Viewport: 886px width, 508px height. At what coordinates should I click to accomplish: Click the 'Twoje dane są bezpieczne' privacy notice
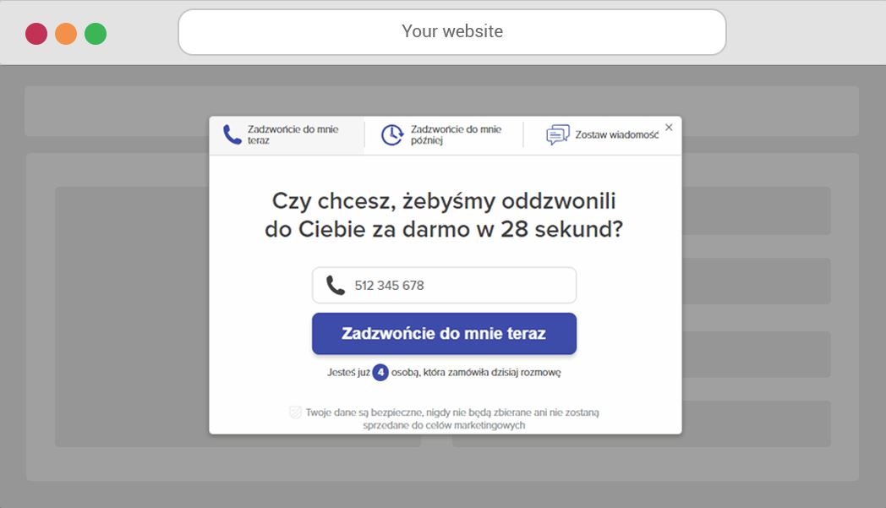tap(451, 418)
